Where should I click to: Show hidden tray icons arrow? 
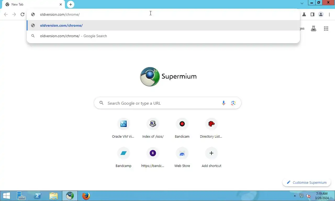[x=295, y=196]
